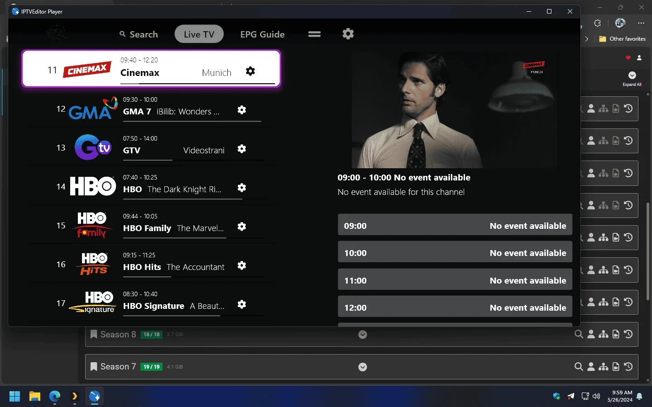Select the 10:00 No event available slot
Image resolution: width=652 pixels, height=407 pixels.
click(x=455, y=252)
